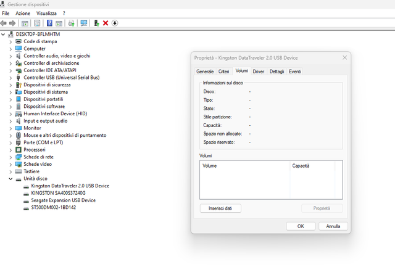Expand Controller USB (Universal Serial Bus) node
Viewport: 395px width, 267px height.
10,78
